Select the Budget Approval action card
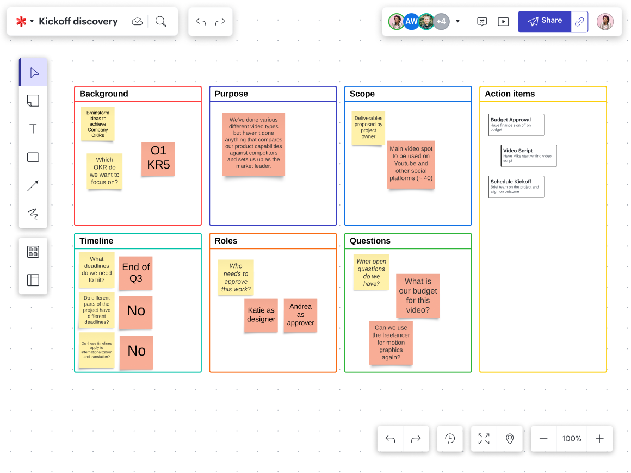Image resolution: width=631 pixels, height=473 pixels. coord(516,125)
